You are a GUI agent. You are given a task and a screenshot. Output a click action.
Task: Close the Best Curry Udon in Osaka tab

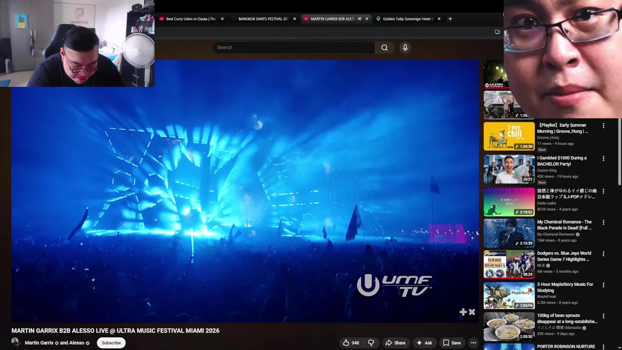[222, 19]
